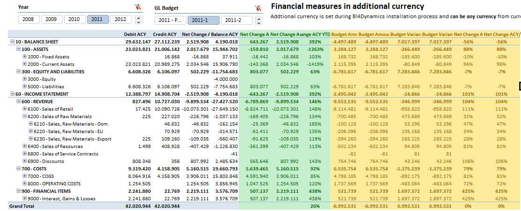Collapse the 10 - BALANCE SHEET row

tap(13, 42)
